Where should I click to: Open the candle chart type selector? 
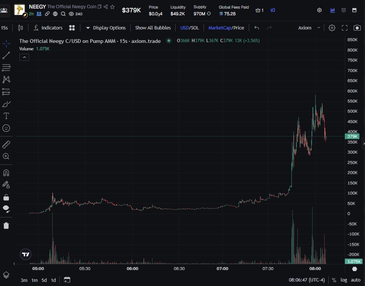21,28
